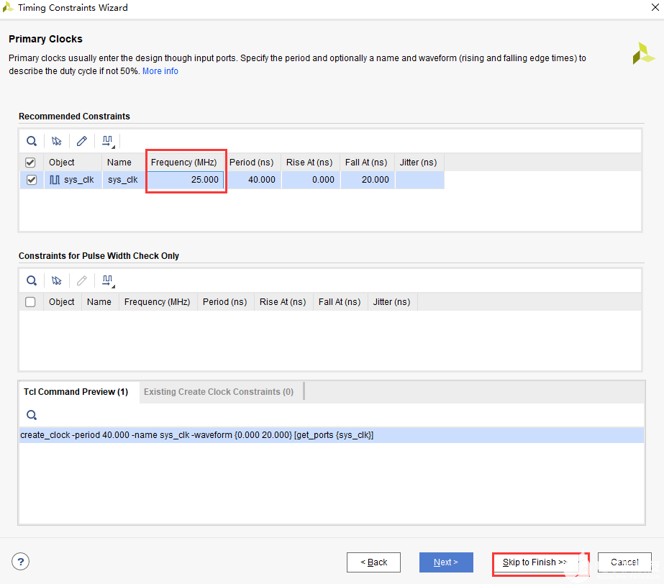Open clock waveform dropdown in Recommended Constraints toolbar
This screenshot has height=584, width=664.
(x=109, y=141)
